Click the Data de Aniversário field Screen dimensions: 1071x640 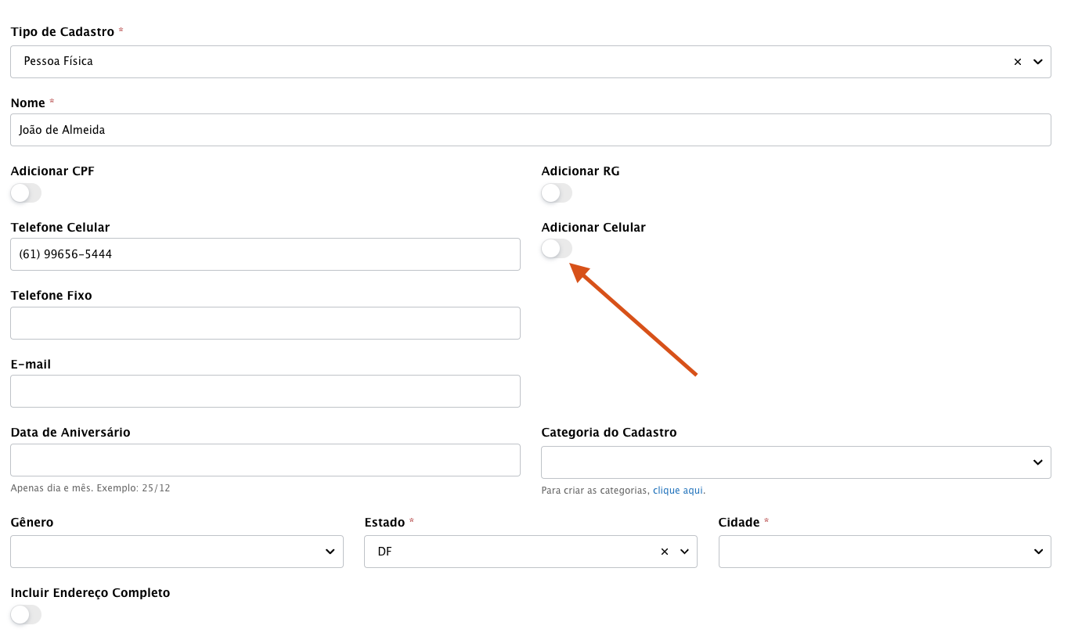[x=265, y=460]
